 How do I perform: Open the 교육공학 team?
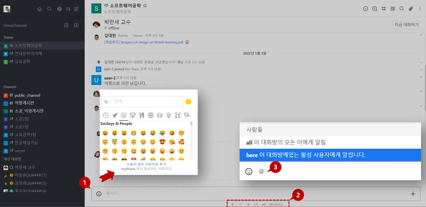(x=42, y=62)
